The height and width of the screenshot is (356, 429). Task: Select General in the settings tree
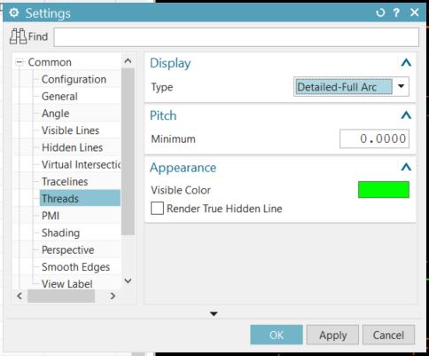tap(59, 97)
